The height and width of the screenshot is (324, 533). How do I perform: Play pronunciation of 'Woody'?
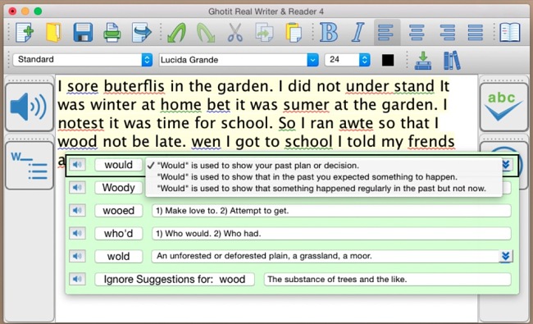click(x=77, y=188)
